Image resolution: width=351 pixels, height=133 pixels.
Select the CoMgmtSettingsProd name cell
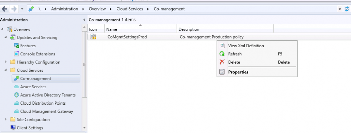[x=127, y=37]
